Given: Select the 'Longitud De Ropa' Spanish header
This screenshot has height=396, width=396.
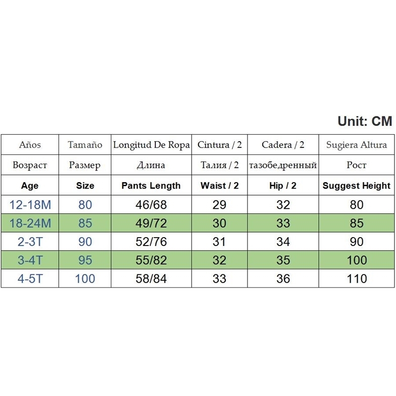Looking at the screenshot, I should (151, 145).
